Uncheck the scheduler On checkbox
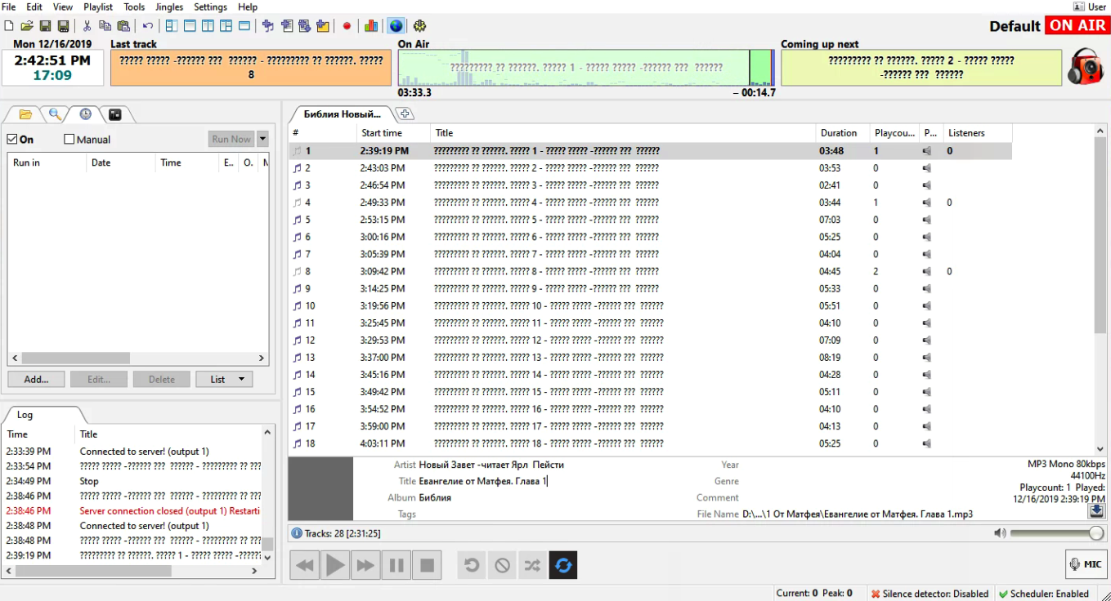1111x601 pixels. (x=12, y=140)
